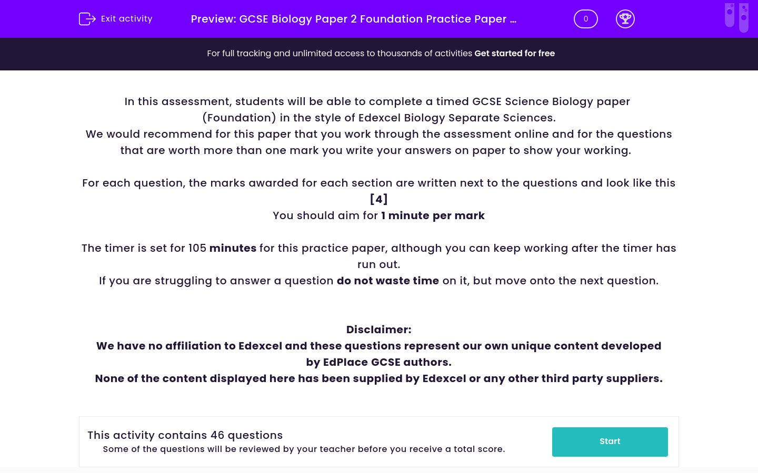Click the right test tube graphic

point(744,17)
